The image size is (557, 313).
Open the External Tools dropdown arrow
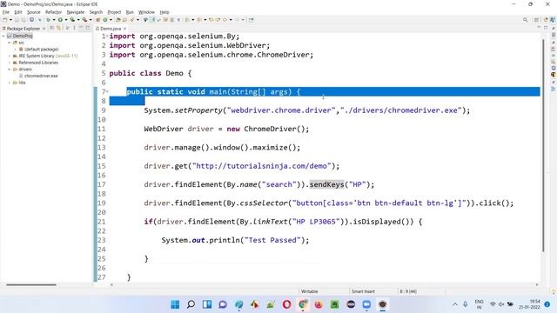point(91,20)
